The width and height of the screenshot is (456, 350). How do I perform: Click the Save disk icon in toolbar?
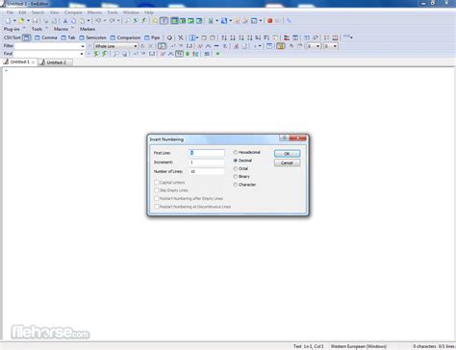35,20
